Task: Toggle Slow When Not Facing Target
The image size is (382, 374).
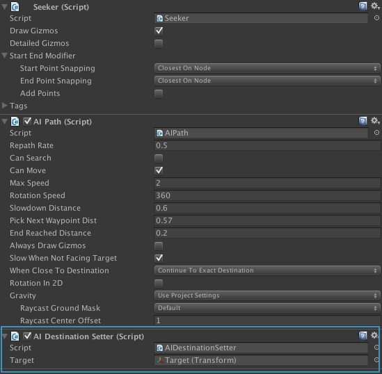Action: pos(159,258)
